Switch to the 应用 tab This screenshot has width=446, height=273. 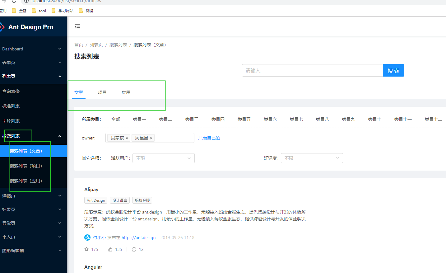tap(126, 92)
